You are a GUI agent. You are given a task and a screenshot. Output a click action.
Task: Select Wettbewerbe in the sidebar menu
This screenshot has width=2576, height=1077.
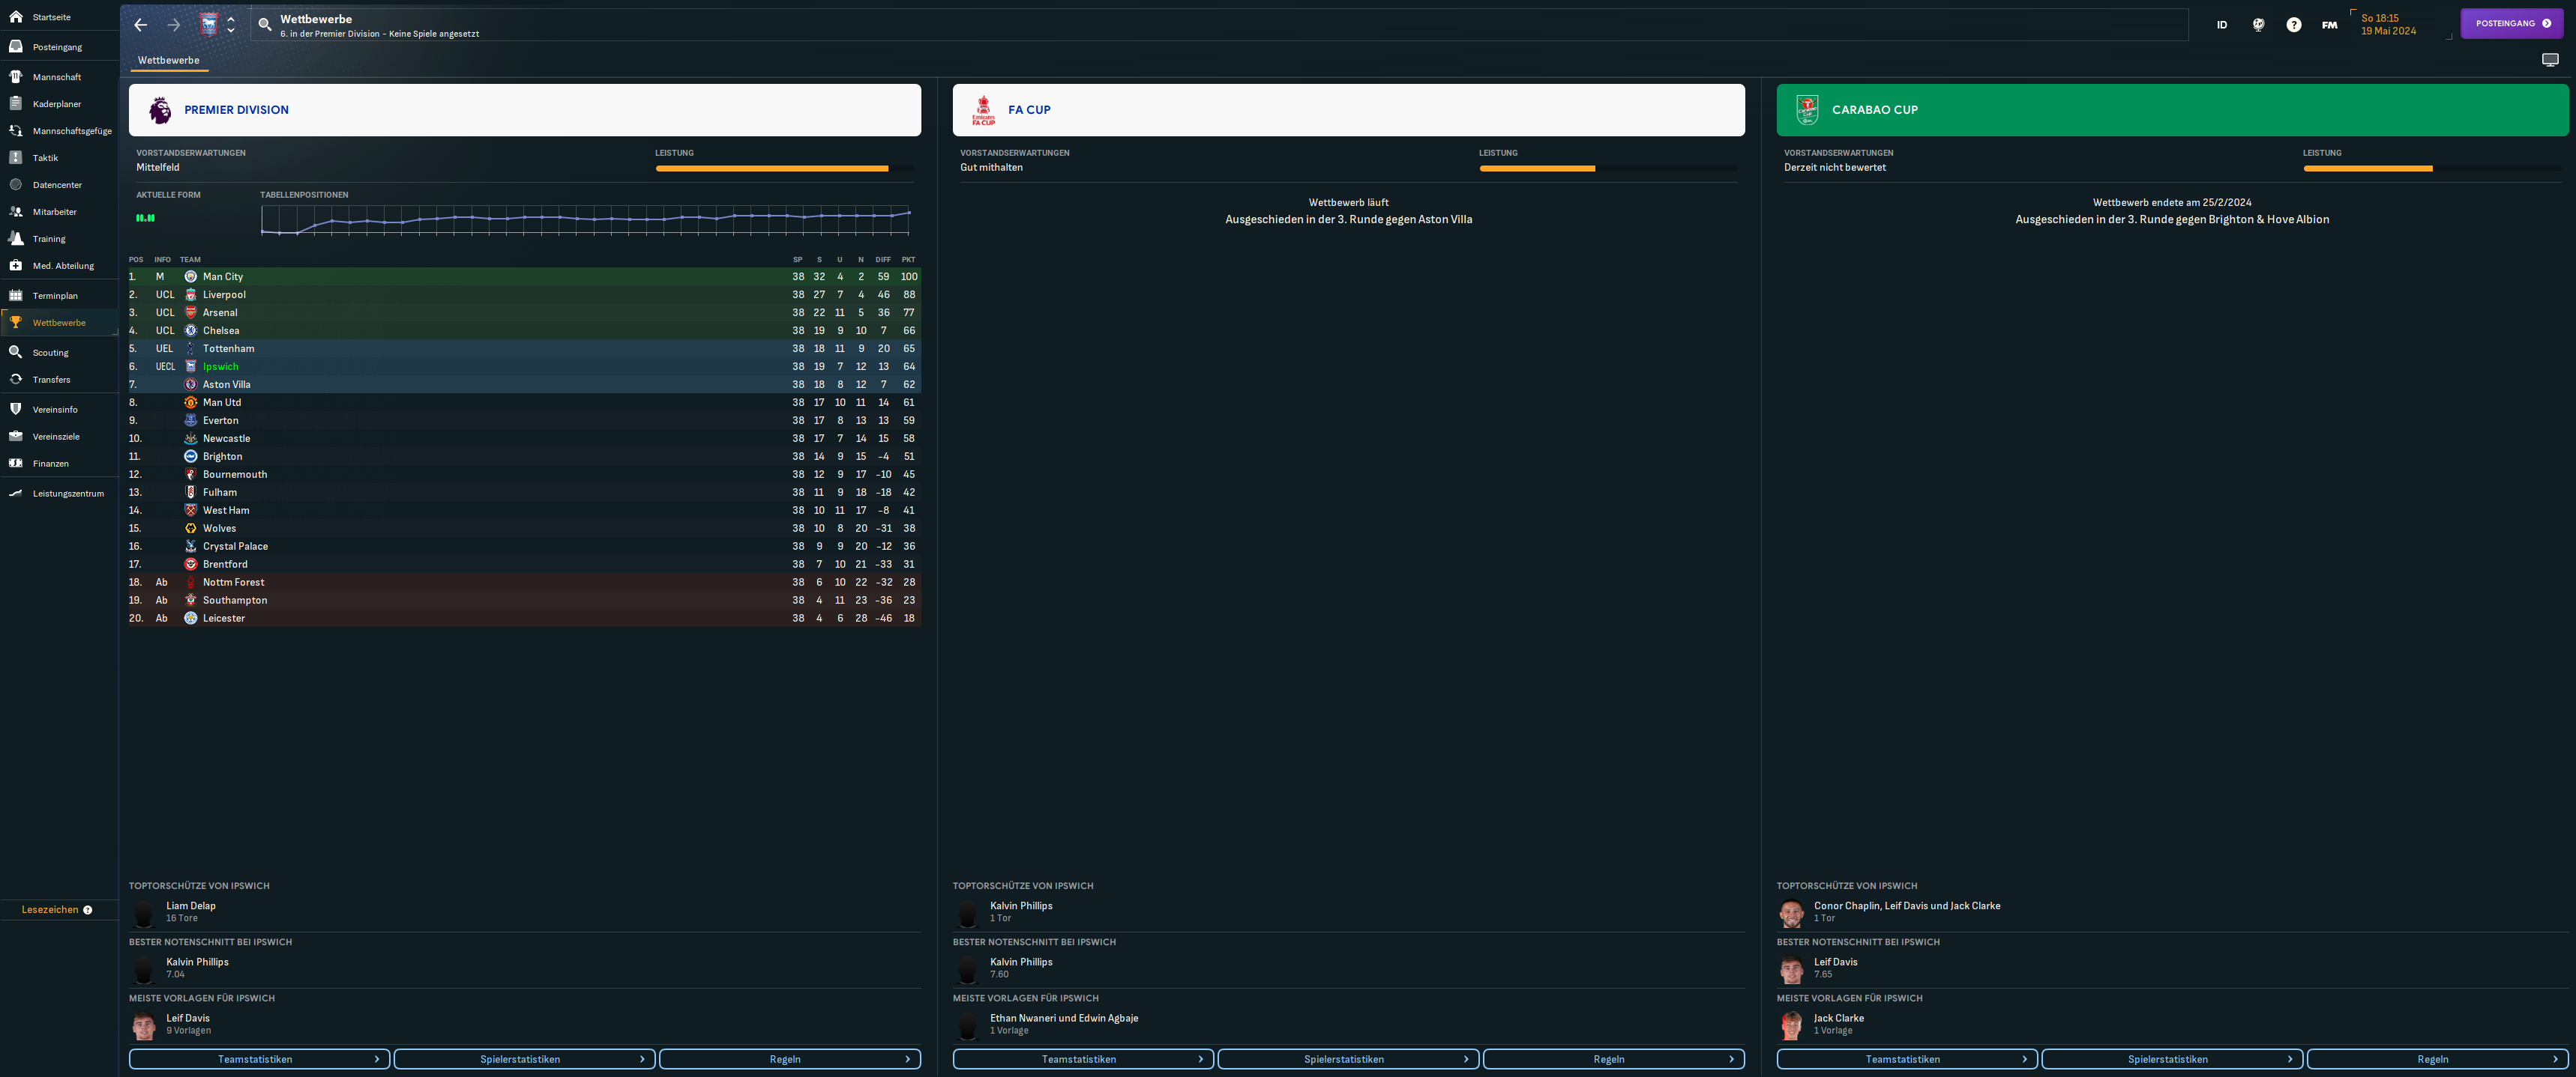point(59,323)
